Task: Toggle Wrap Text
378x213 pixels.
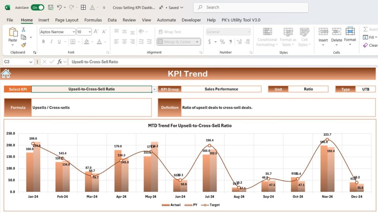Action: point(170,32)
